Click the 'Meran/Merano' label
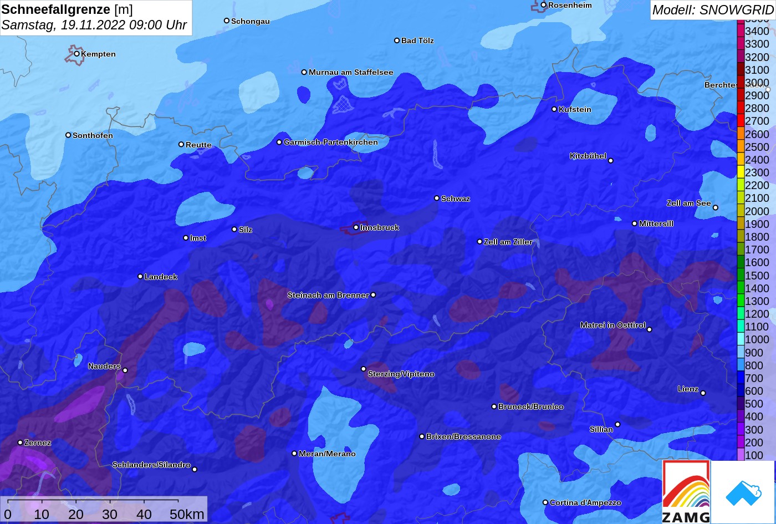Screen dimensions: 776x524 [x=327, y=454]
